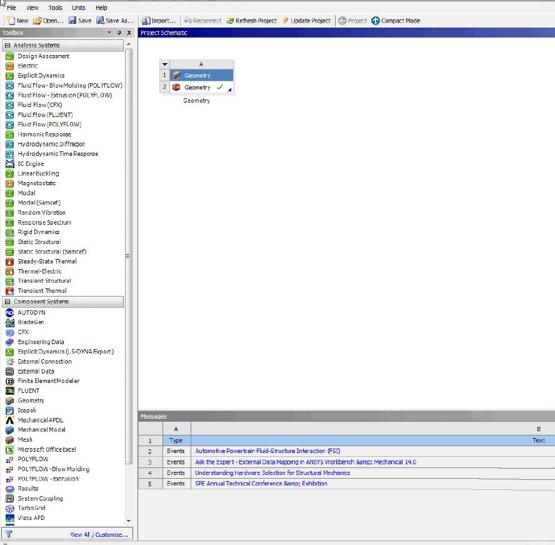The image size is (555, 545).
Task: Click the toolbox filter funnel icon
Action: click(9, 534)
